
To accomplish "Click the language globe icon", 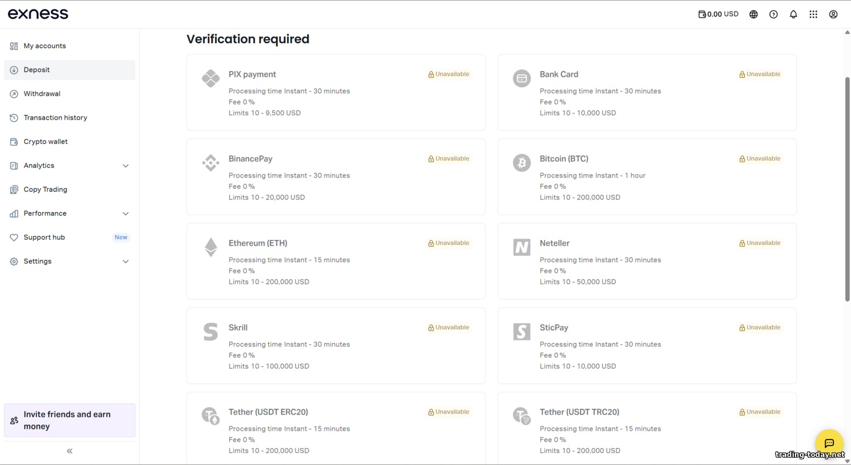I will point(753,14).
